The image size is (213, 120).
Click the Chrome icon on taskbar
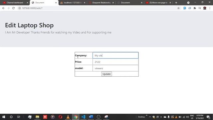coord(76,117)
